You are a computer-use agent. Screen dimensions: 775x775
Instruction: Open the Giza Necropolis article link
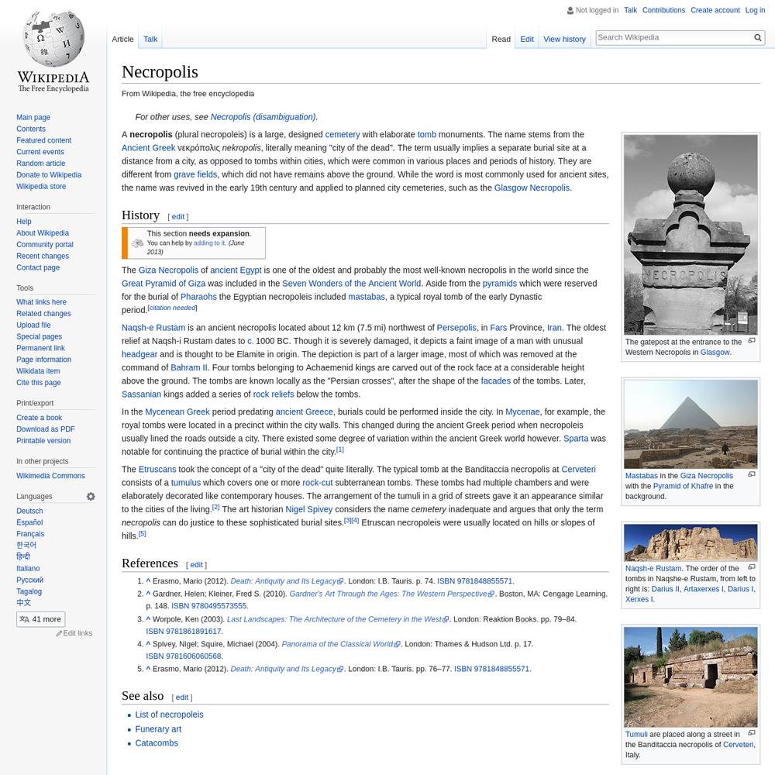point(168,270)
